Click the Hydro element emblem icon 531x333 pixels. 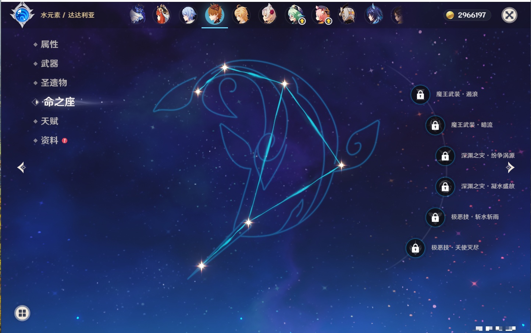click(x=22, y=15)
